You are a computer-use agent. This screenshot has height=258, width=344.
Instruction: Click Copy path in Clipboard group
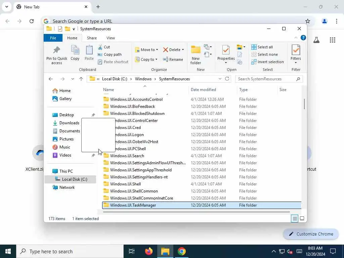click(110, 54)
